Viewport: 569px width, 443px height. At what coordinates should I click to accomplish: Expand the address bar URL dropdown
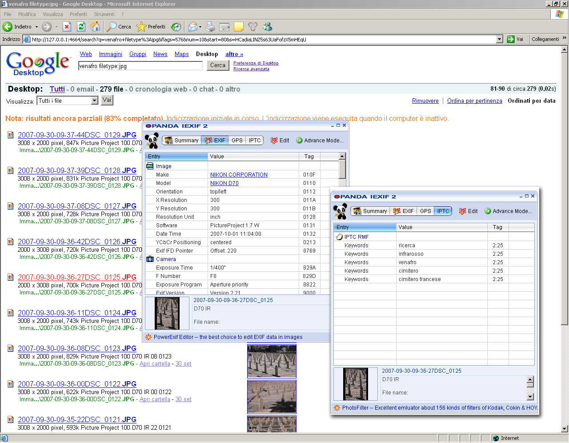[x=499, y=39]
